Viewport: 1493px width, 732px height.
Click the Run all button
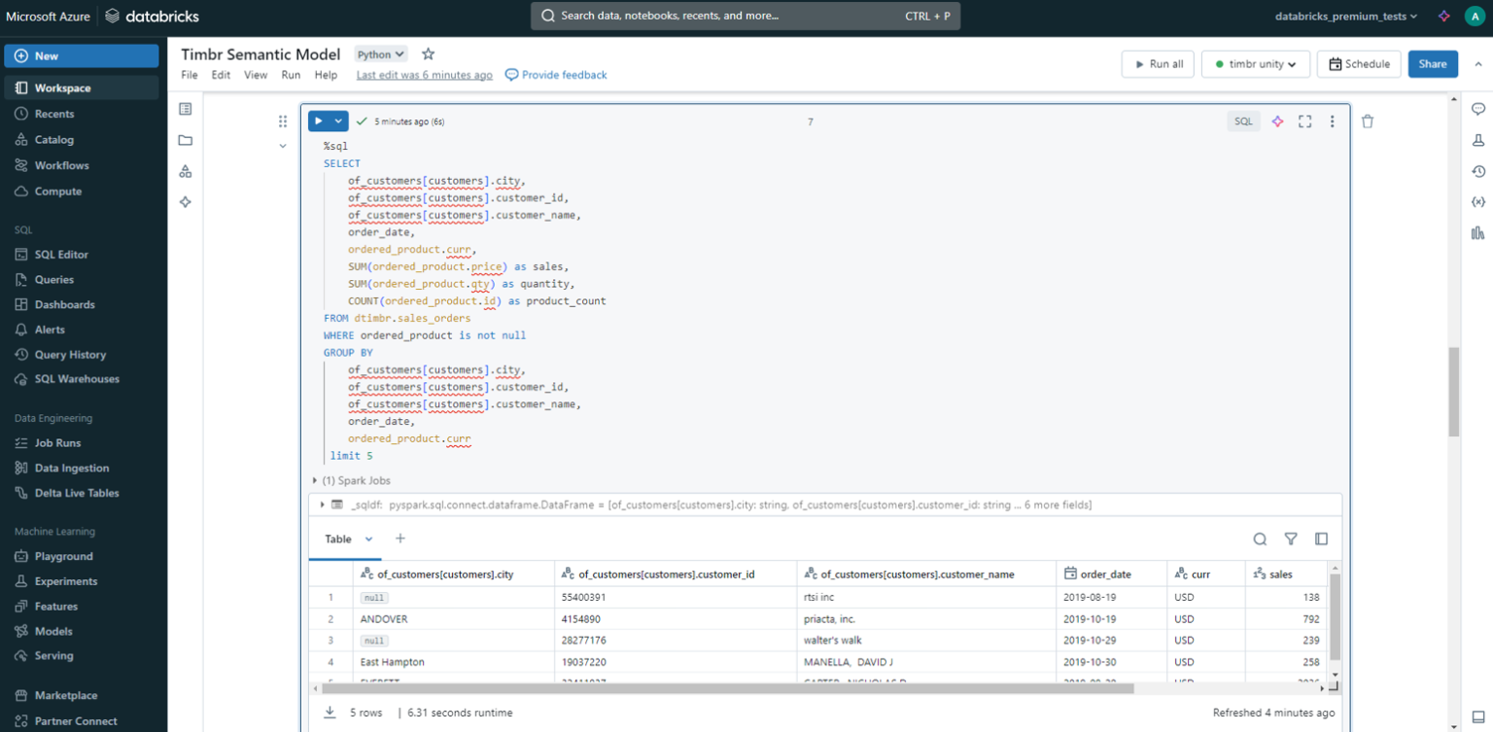click(x=1157, y=63)
